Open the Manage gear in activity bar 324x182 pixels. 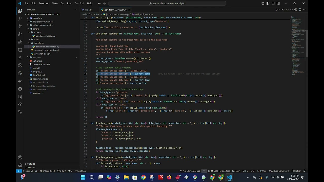(x=20, y=165)
